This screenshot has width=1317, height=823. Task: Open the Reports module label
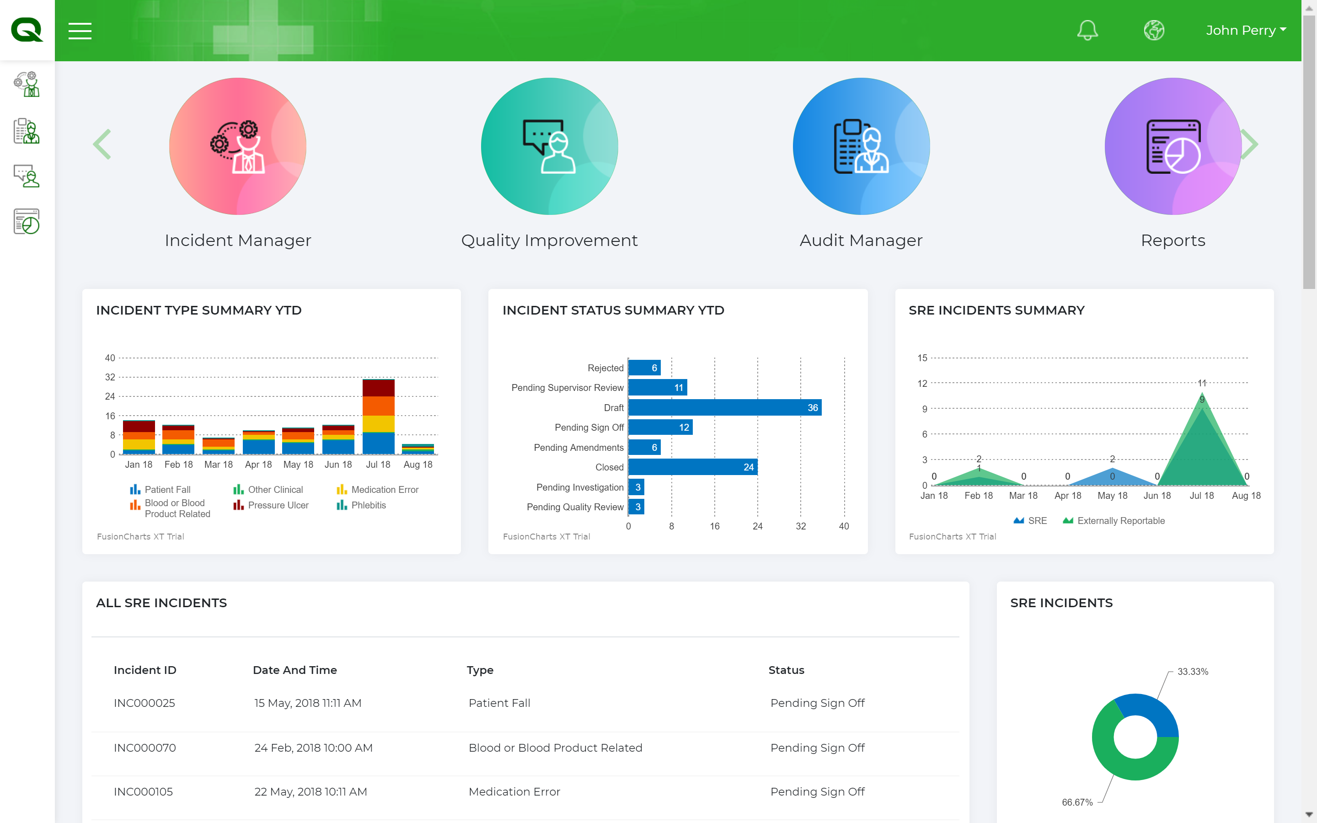1172,240
